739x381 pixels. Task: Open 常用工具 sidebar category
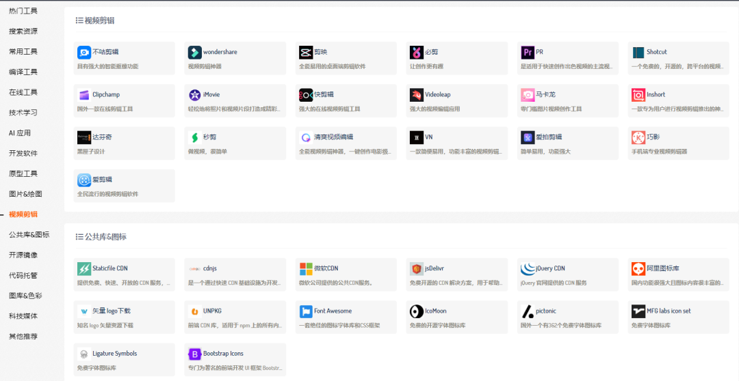(23, 51)
